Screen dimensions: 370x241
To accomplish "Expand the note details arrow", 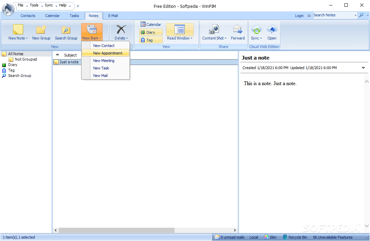I will point(363,68).
